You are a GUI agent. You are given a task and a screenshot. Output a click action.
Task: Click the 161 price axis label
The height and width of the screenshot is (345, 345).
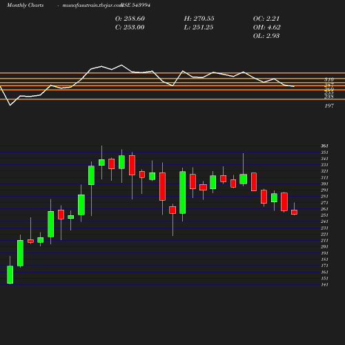coord(324,272)
